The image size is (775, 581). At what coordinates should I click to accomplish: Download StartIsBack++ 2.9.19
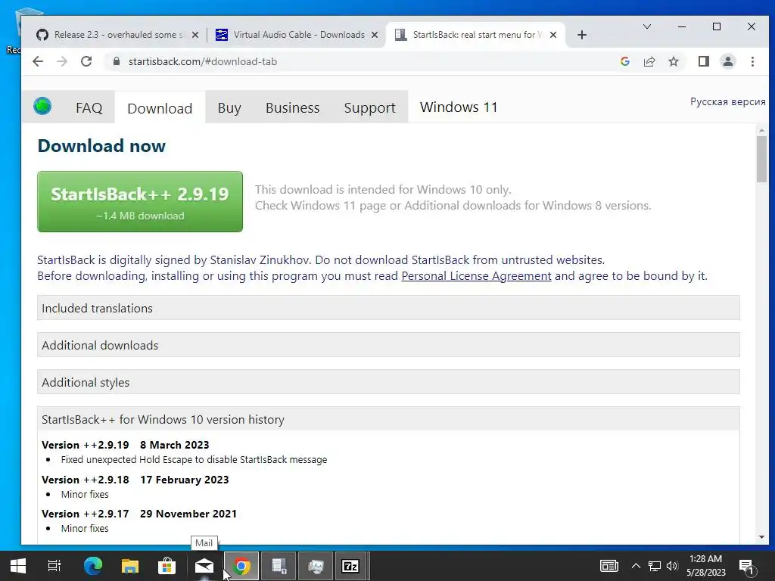point(140,201)
